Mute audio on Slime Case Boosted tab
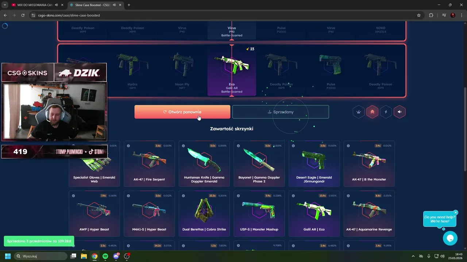Image resolution: width=467 pixels, height=262 pixels. [x=114, y=5]
